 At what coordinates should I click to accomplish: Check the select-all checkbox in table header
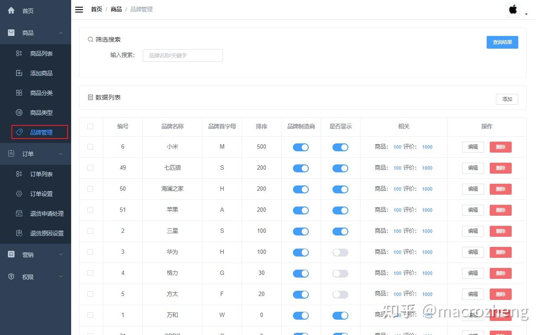pos(90,126)
